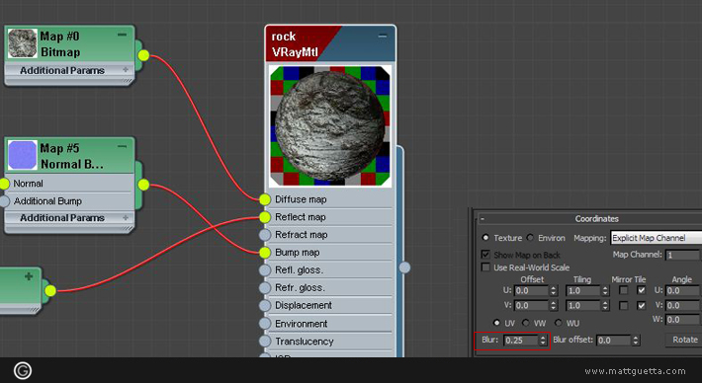Screen dimensions: 702x383
Task: Select the Bump map slot label
Action: coord(298,253)
